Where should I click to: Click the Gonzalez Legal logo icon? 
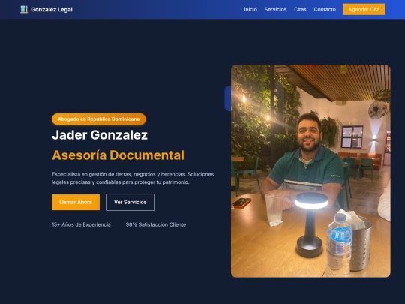point(24,9)
